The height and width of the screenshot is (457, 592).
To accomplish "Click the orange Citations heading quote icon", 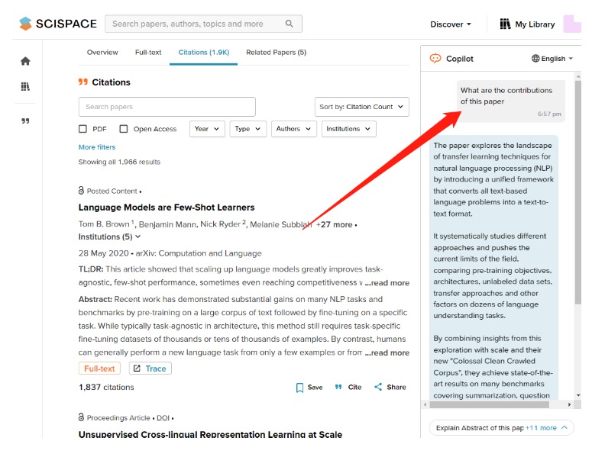I will (83, 82).
